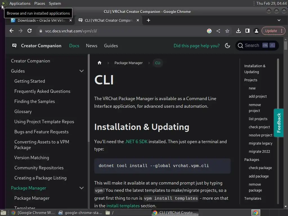Open the Docs navbar item
Screen dimensions: 288x216
coord(74,46)
